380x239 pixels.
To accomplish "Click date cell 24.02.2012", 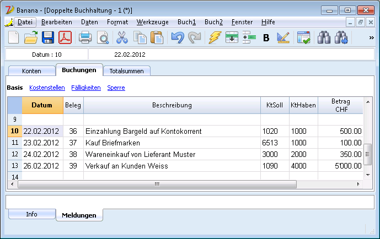I will 42,154.
